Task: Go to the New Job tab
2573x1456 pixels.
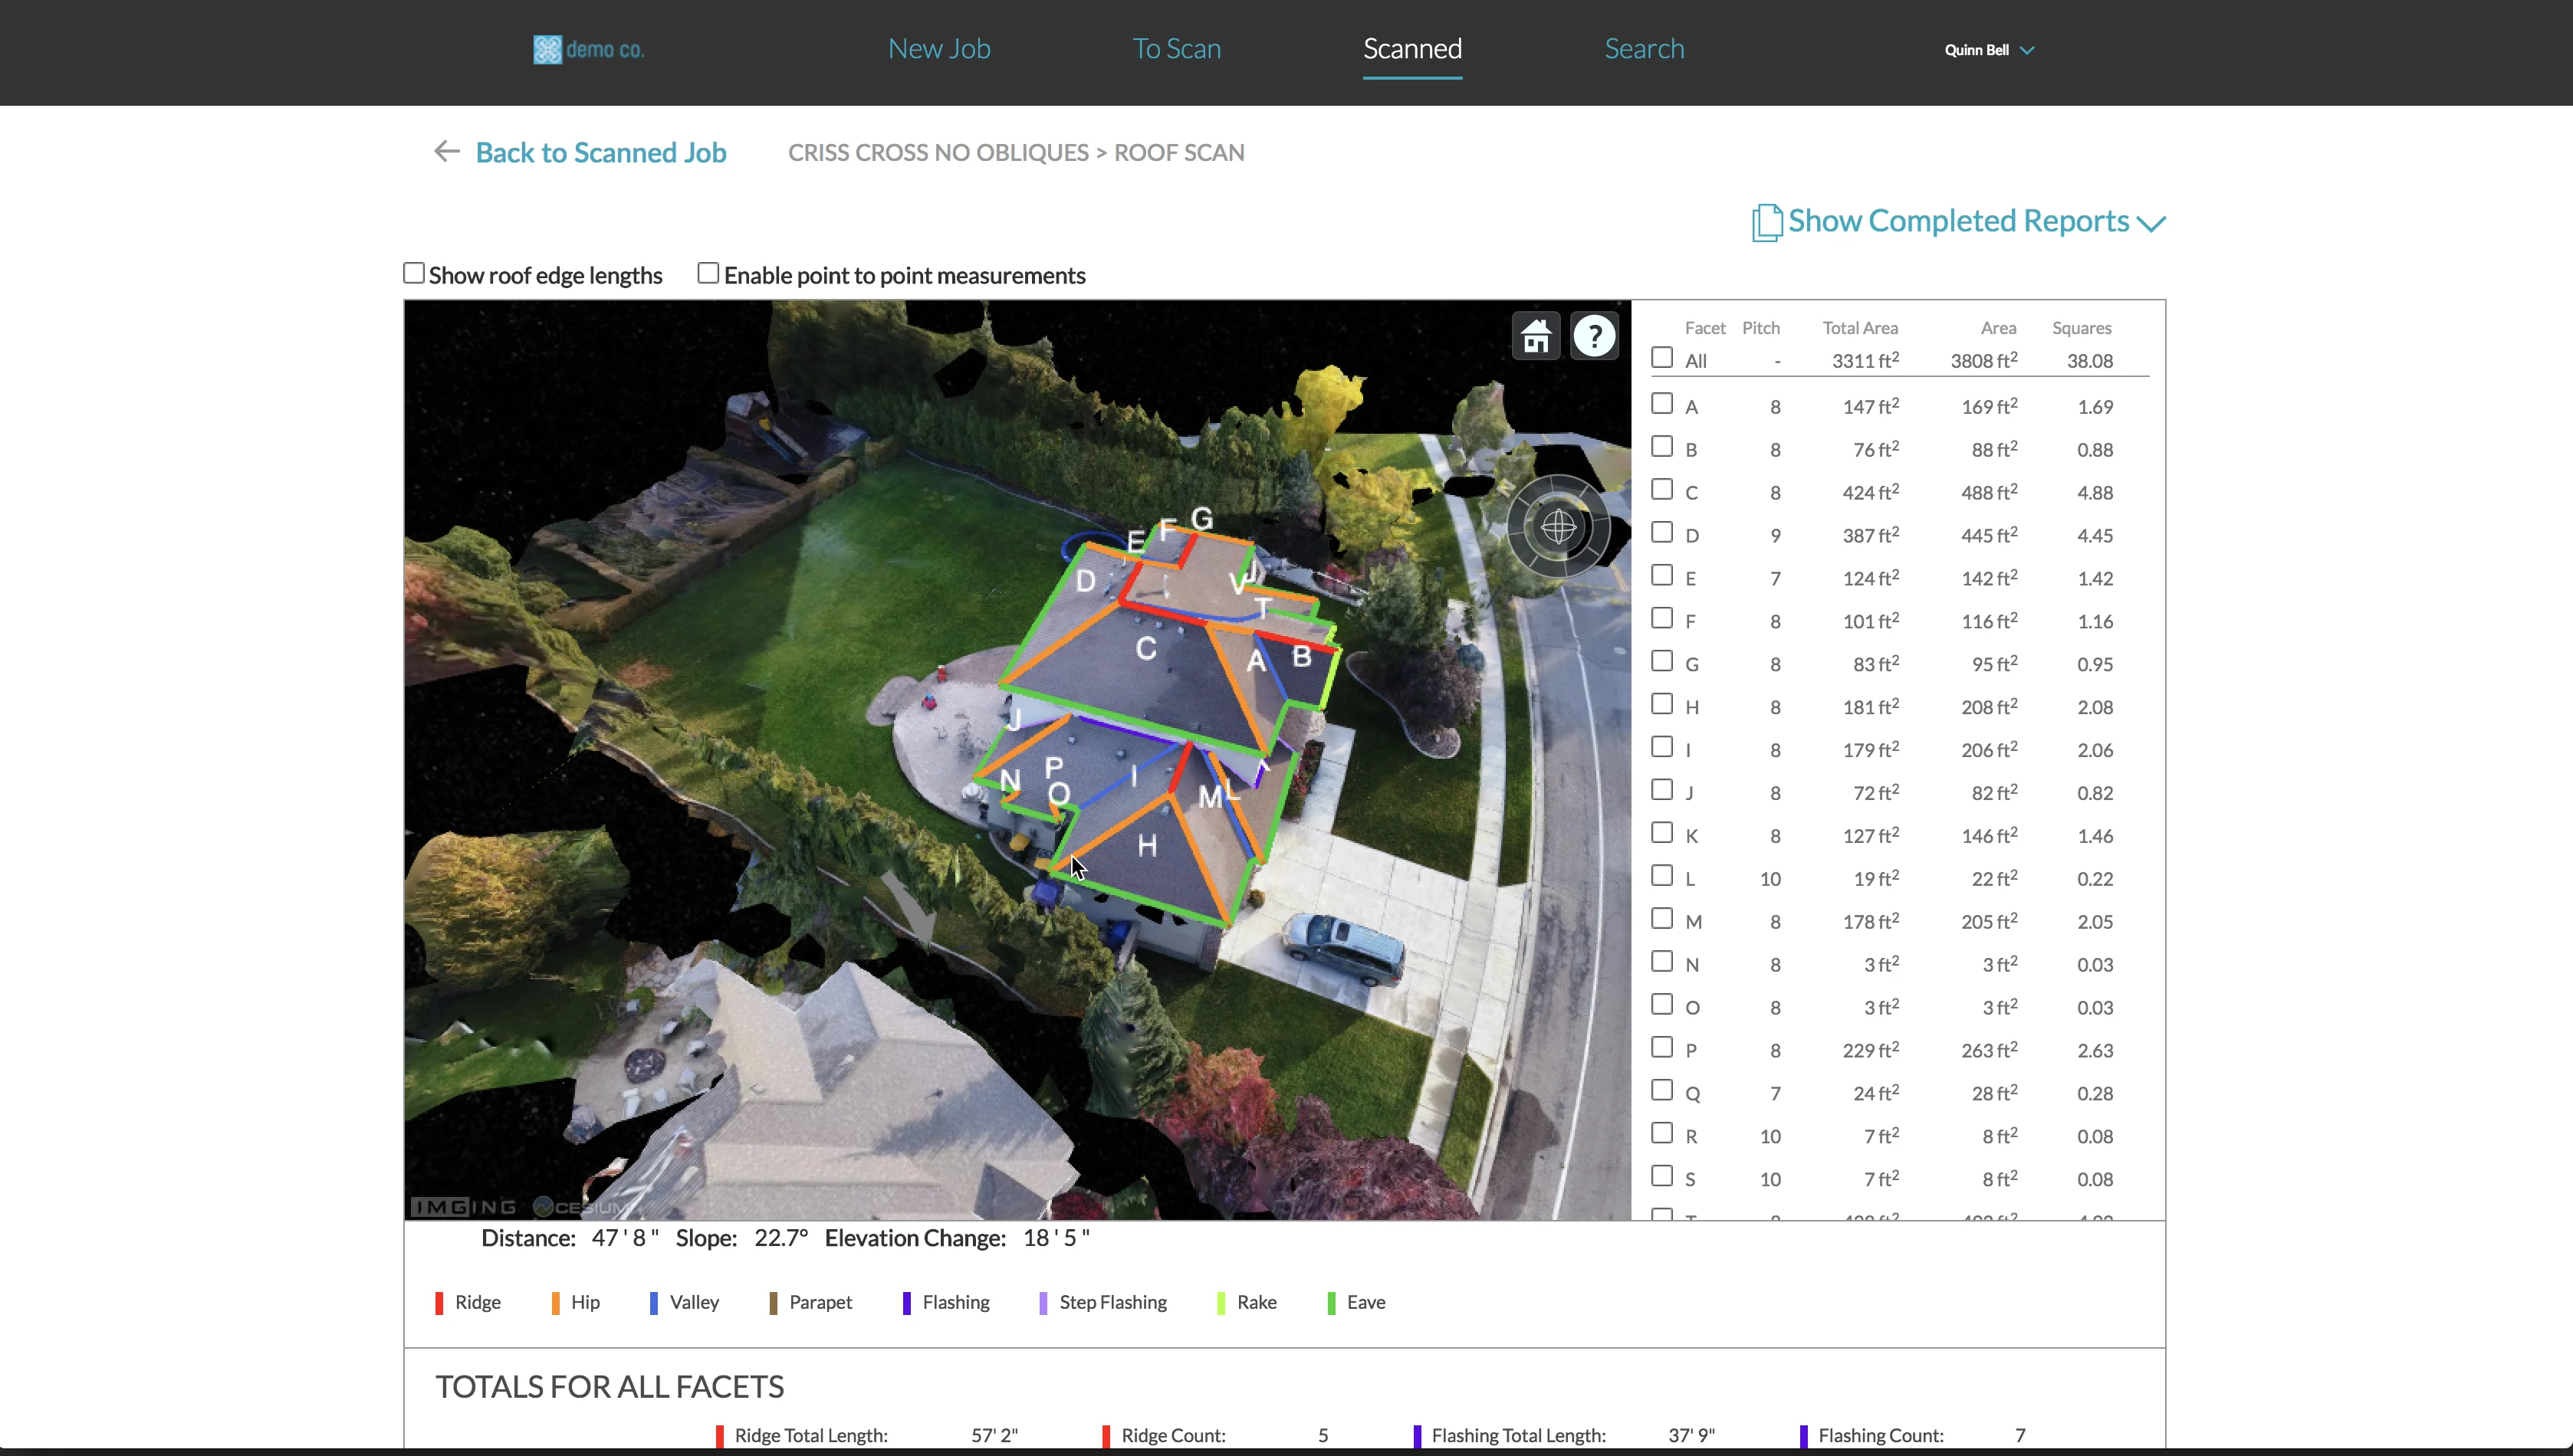Action: point(938,48)
